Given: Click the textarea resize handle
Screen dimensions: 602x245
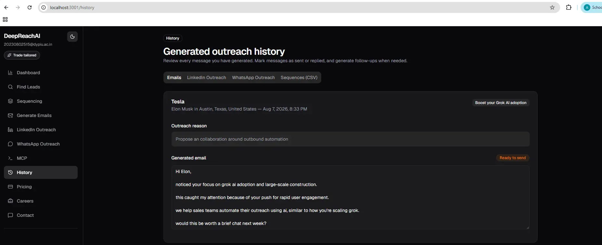Looking at the screenshot, I should [527, 227].
